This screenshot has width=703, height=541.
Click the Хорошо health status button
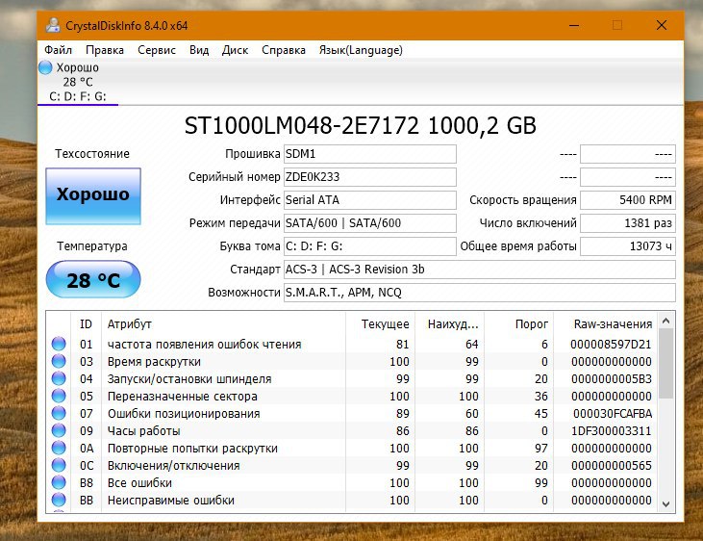[93, 196]
